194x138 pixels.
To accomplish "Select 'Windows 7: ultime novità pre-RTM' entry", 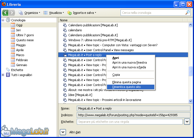I will coord(100,40).
